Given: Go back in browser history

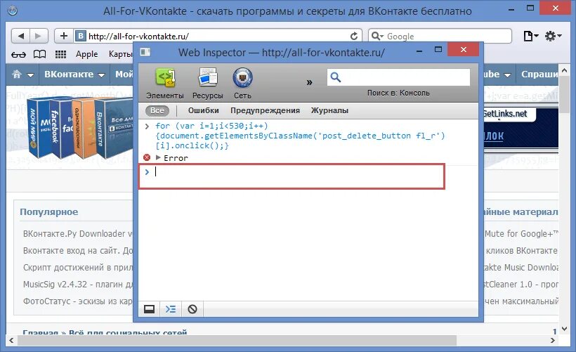Looking at the screenshot, I should pos(21,36).
